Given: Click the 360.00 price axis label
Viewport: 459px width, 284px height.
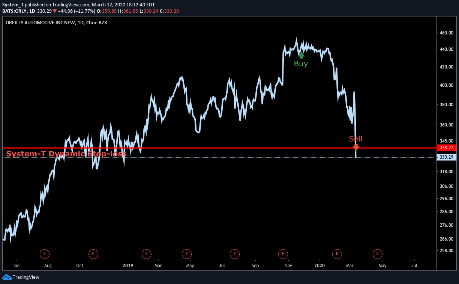Looking at the screenshot, I should [446, 125].
